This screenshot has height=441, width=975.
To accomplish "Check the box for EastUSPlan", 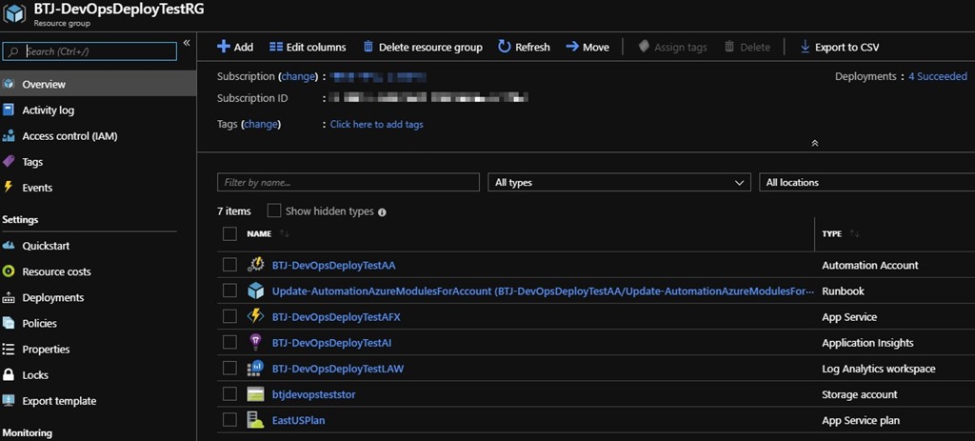I will (x=230, y=420).
